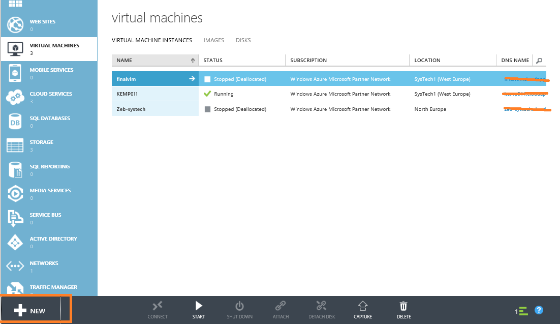Click Shut Down power icon
The image size is (560, 324).
[240, 310]
